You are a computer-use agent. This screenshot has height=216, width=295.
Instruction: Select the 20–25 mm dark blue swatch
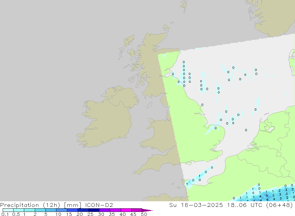(83, 210)
